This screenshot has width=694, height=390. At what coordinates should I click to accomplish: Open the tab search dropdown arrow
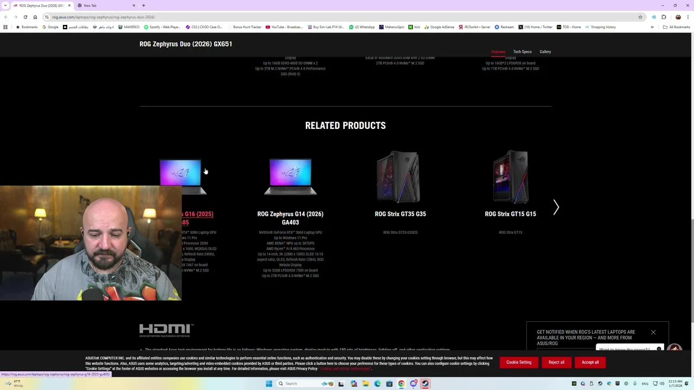coord(4,5)
